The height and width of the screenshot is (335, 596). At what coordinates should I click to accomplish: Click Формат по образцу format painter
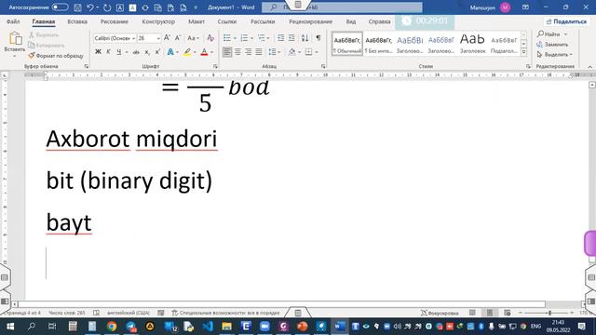point(56,56)
